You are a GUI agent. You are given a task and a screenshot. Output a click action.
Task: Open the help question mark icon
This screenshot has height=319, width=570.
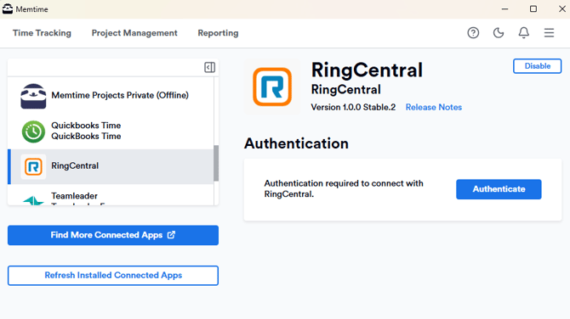click(473, 33)
